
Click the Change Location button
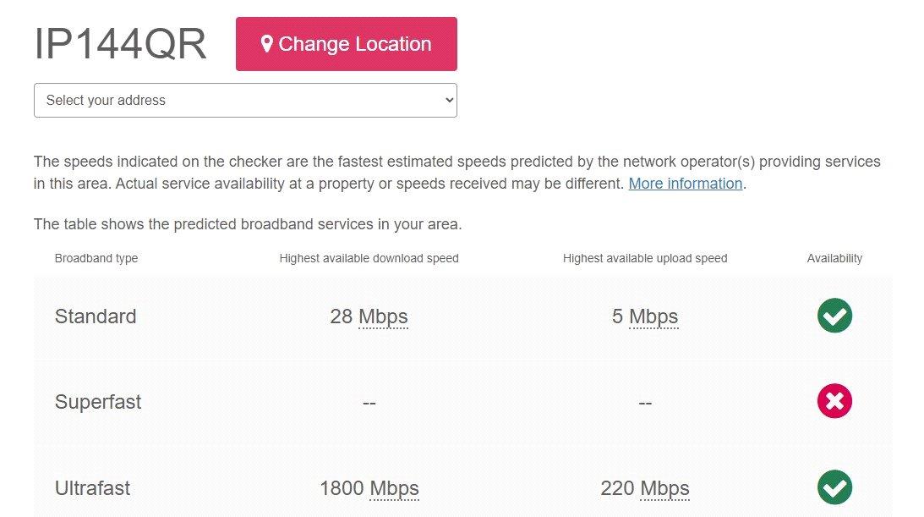[347, 44]
